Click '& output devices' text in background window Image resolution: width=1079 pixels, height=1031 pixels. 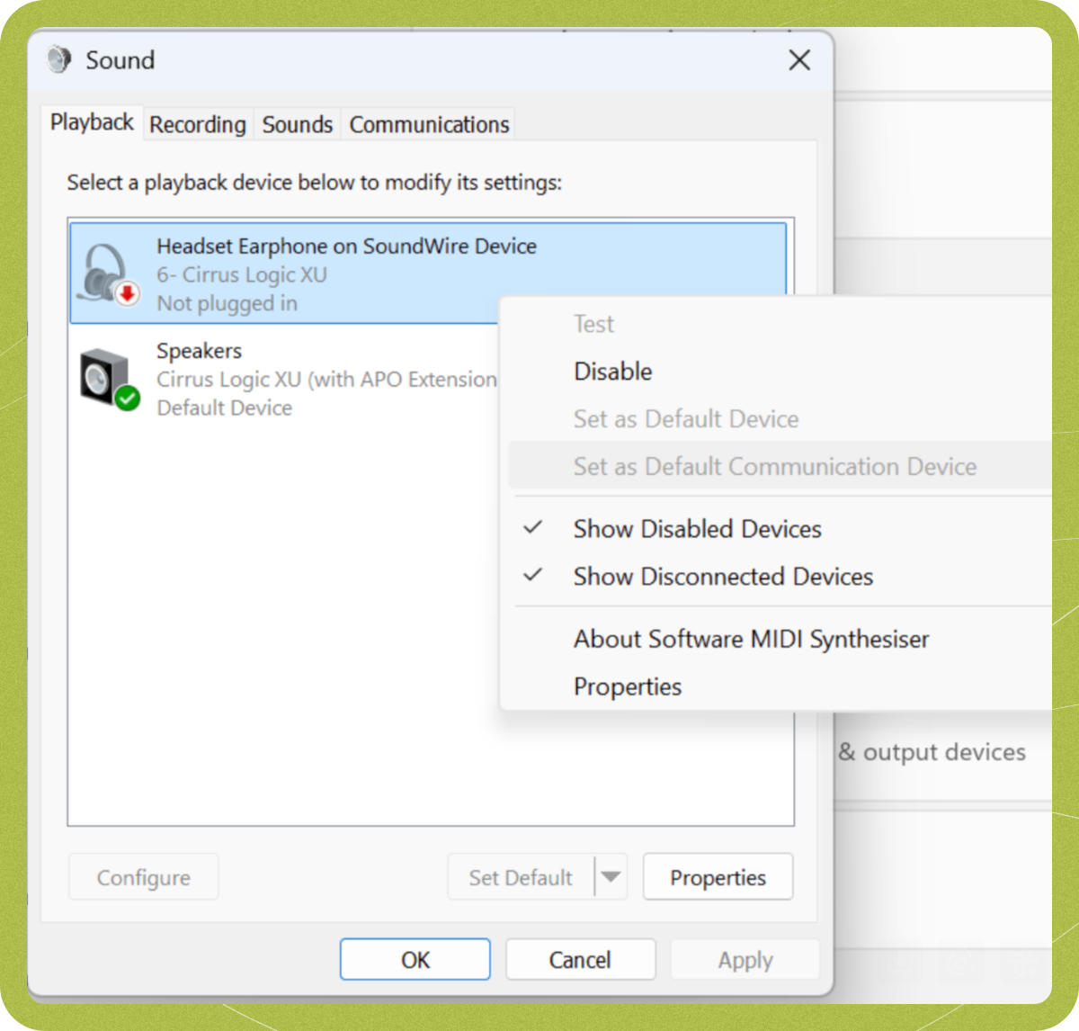pos(932,752)
